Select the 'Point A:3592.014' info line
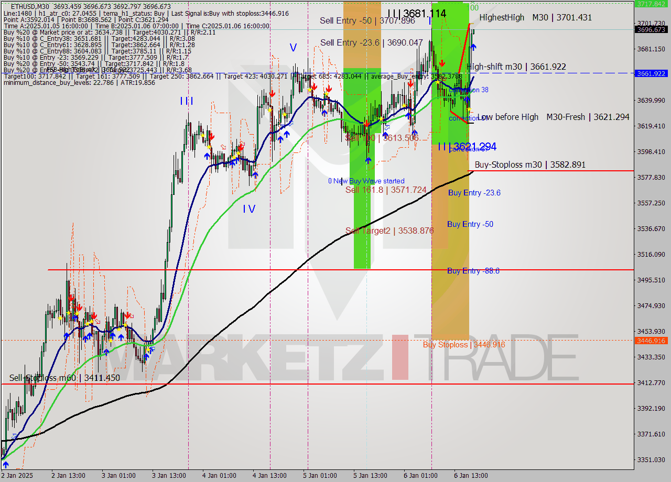671x482 pixels. [86, 19]
